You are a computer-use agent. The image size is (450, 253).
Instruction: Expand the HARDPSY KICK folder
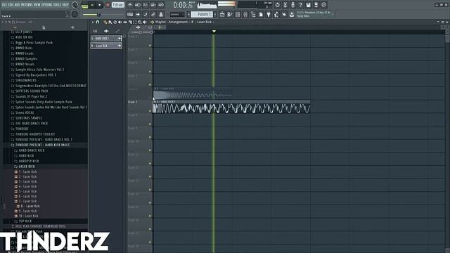29,161
